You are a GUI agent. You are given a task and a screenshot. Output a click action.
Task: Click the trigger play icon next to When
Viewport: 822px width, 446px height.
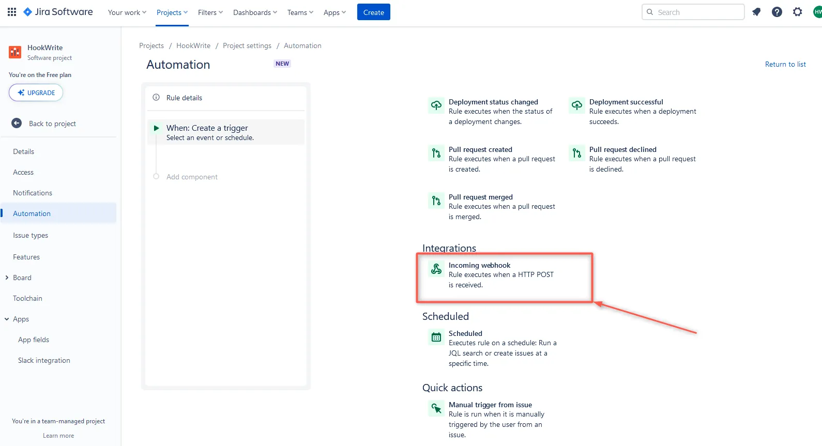(156, 128)
